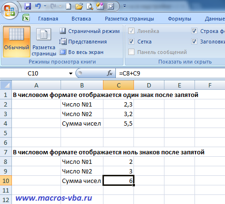Open Print Preview from quick access toolbar
Viewport: 225px width, 204px height.
90,6
